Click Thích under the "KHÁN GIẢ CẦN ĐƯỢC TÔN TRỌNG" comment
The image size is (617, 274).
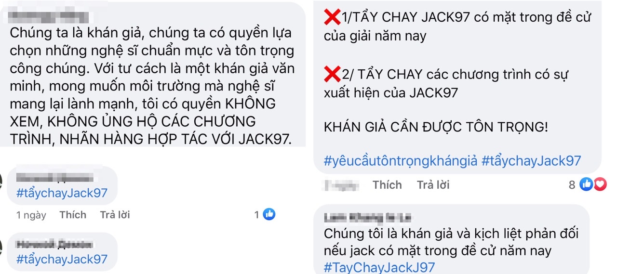pyautogui.click(x=387, y=185)
